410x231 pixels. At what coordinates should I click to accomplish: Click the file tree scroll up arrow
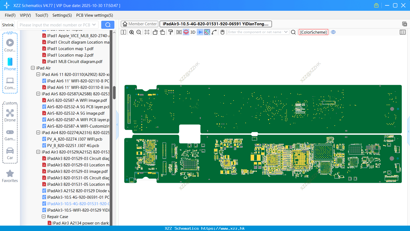114,32
